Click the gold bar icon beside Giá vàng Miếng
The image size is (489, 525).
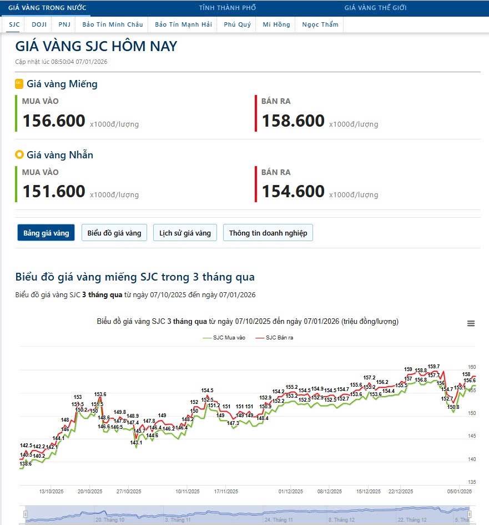[x=18, y=84]
